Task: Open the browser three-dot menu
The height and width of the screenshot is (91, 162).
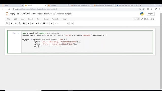Action: (160, 9)
